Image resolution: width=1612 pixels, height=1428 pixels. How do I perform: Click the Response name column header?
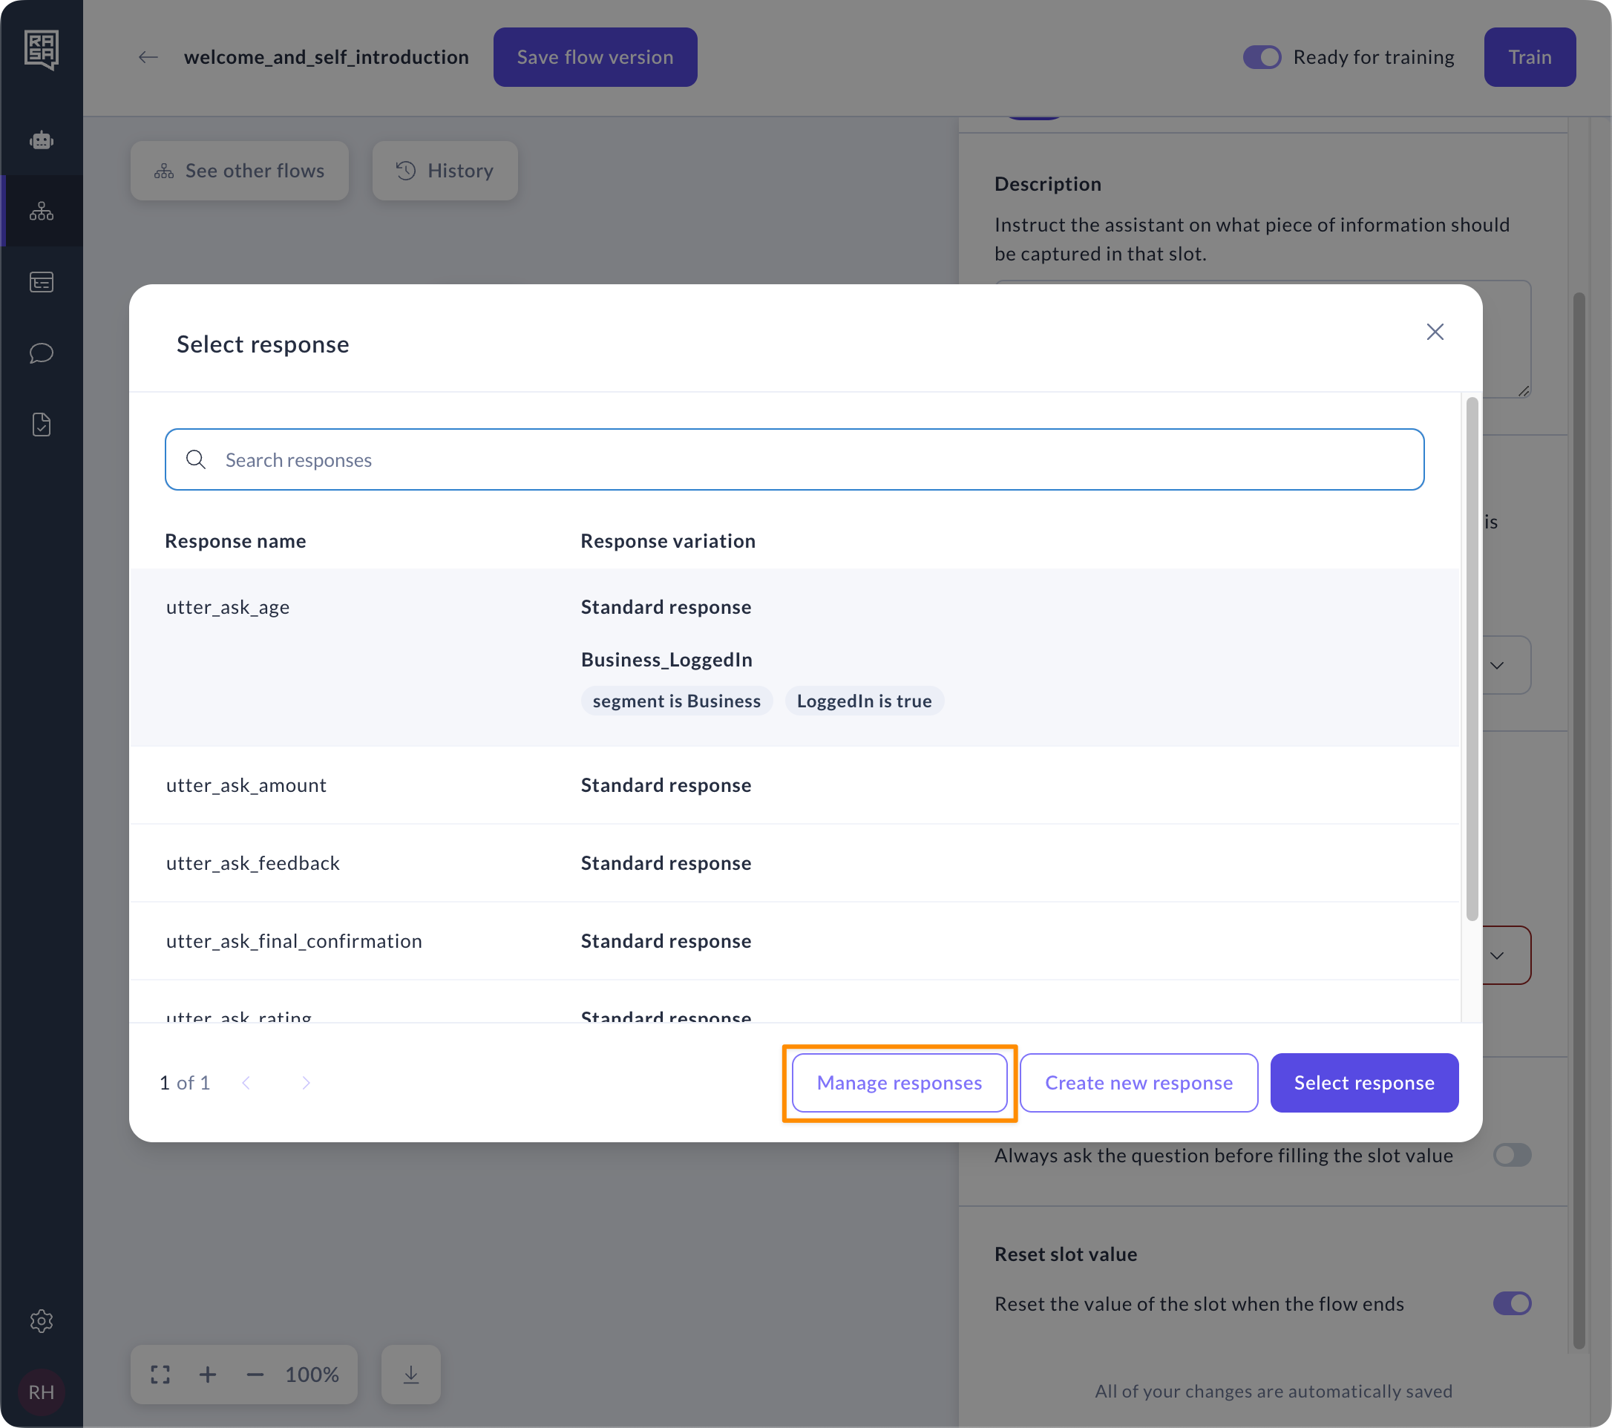click(x=235, y=541)
